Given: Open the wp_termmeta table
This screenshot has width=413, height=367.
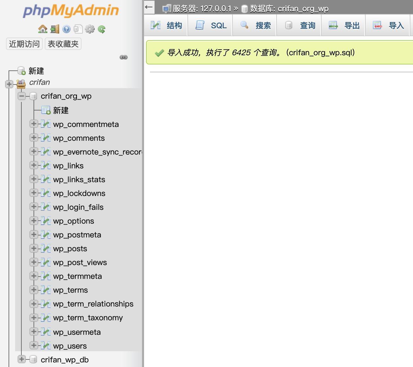Looking at the screenshot, I should click(x=78, y=276).
